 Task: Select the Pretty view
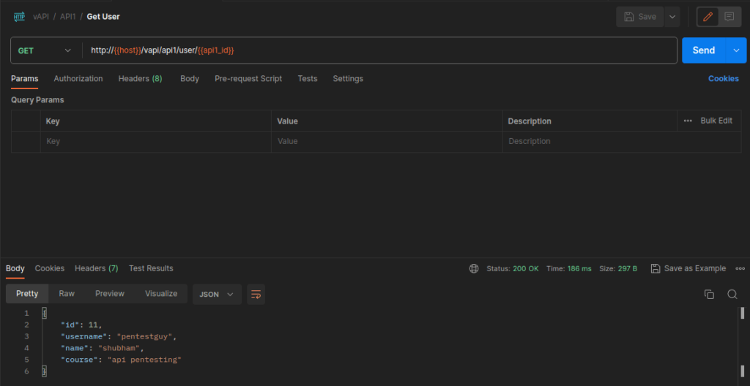(x=27, y=294)
